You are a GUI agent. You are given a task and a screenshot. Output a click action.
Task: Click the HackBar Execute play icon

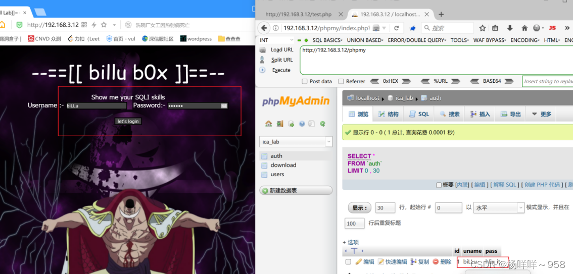pos(262,70)
